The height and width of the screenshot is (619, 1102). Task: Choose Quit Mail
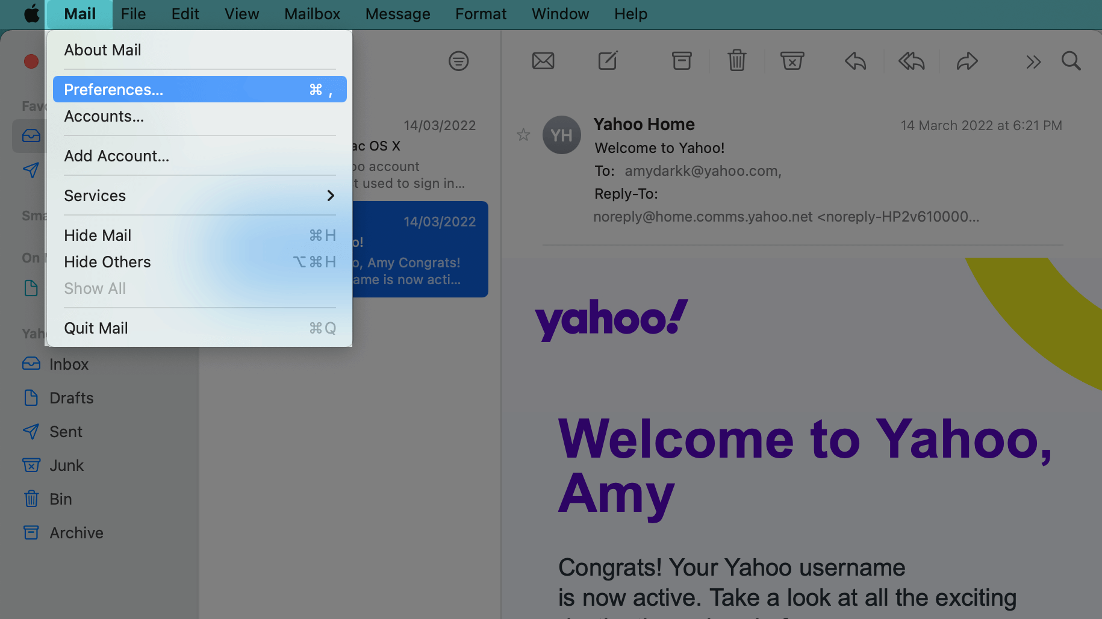199,328
